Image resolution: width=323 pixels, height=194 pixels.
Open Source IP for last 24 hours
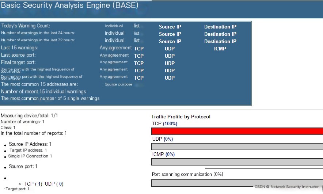[170, 34]
